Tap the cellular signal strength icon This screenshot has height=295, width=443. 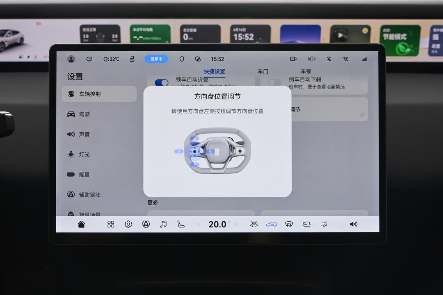coord(365,59)
